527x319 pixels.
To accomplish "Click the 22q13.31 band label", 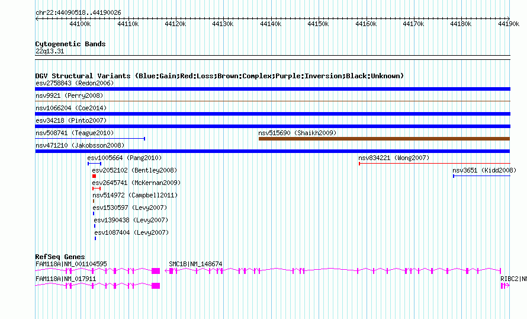I will coord(50,51).
